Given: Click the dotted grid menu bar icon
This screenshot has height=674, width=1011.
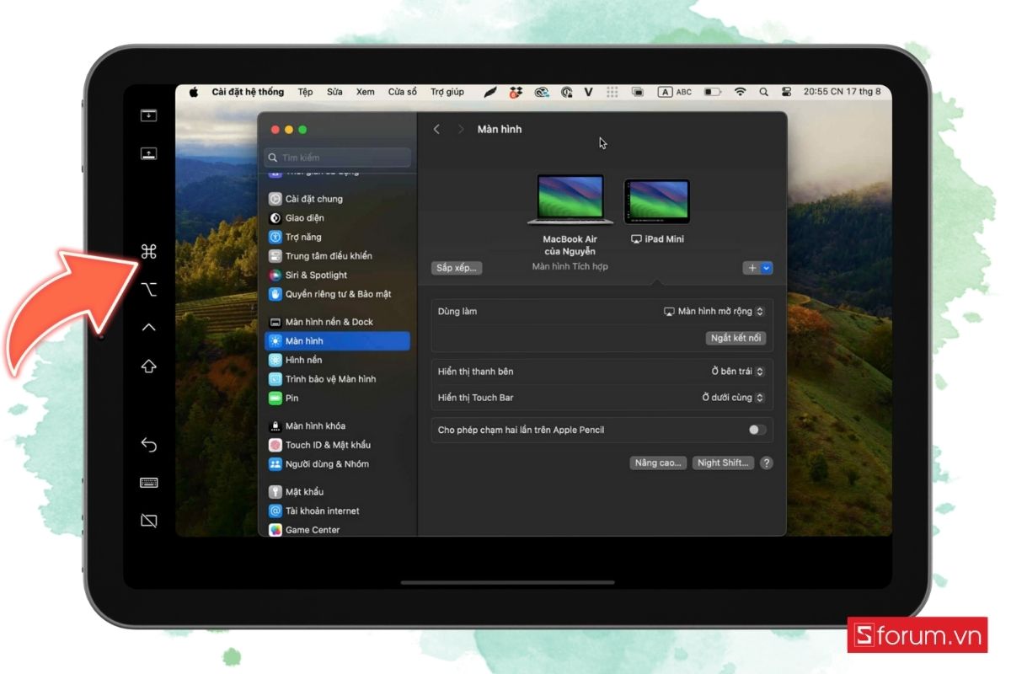Looking at the screenshot, I should tap(612, 92).
